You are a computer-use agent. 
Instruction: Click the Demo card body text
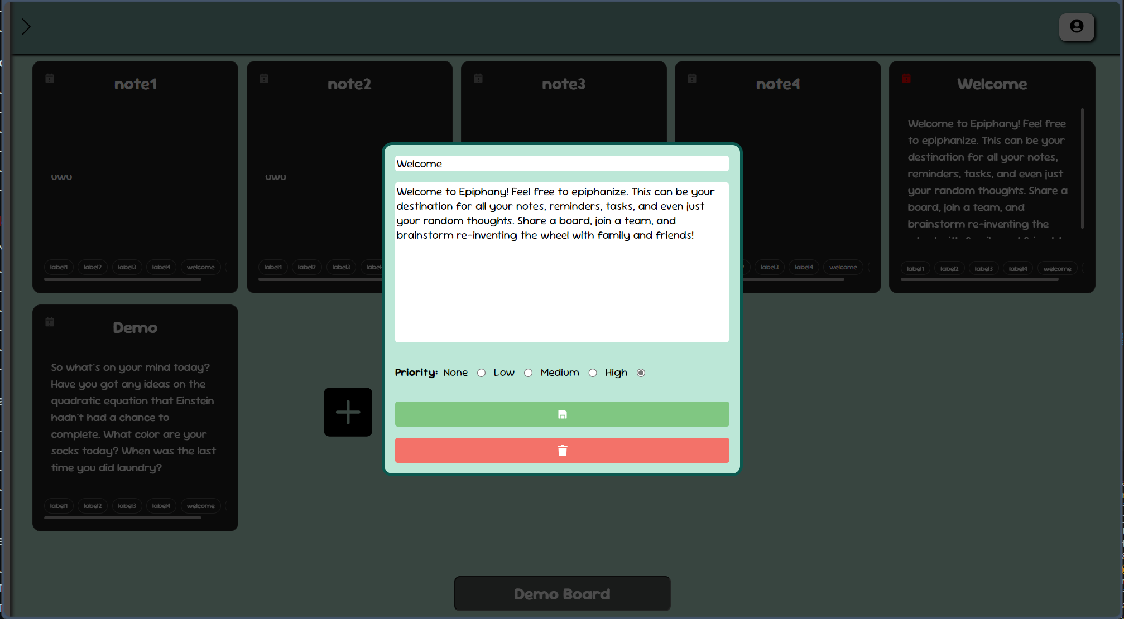pyautogui.click(x=133, y=418)
